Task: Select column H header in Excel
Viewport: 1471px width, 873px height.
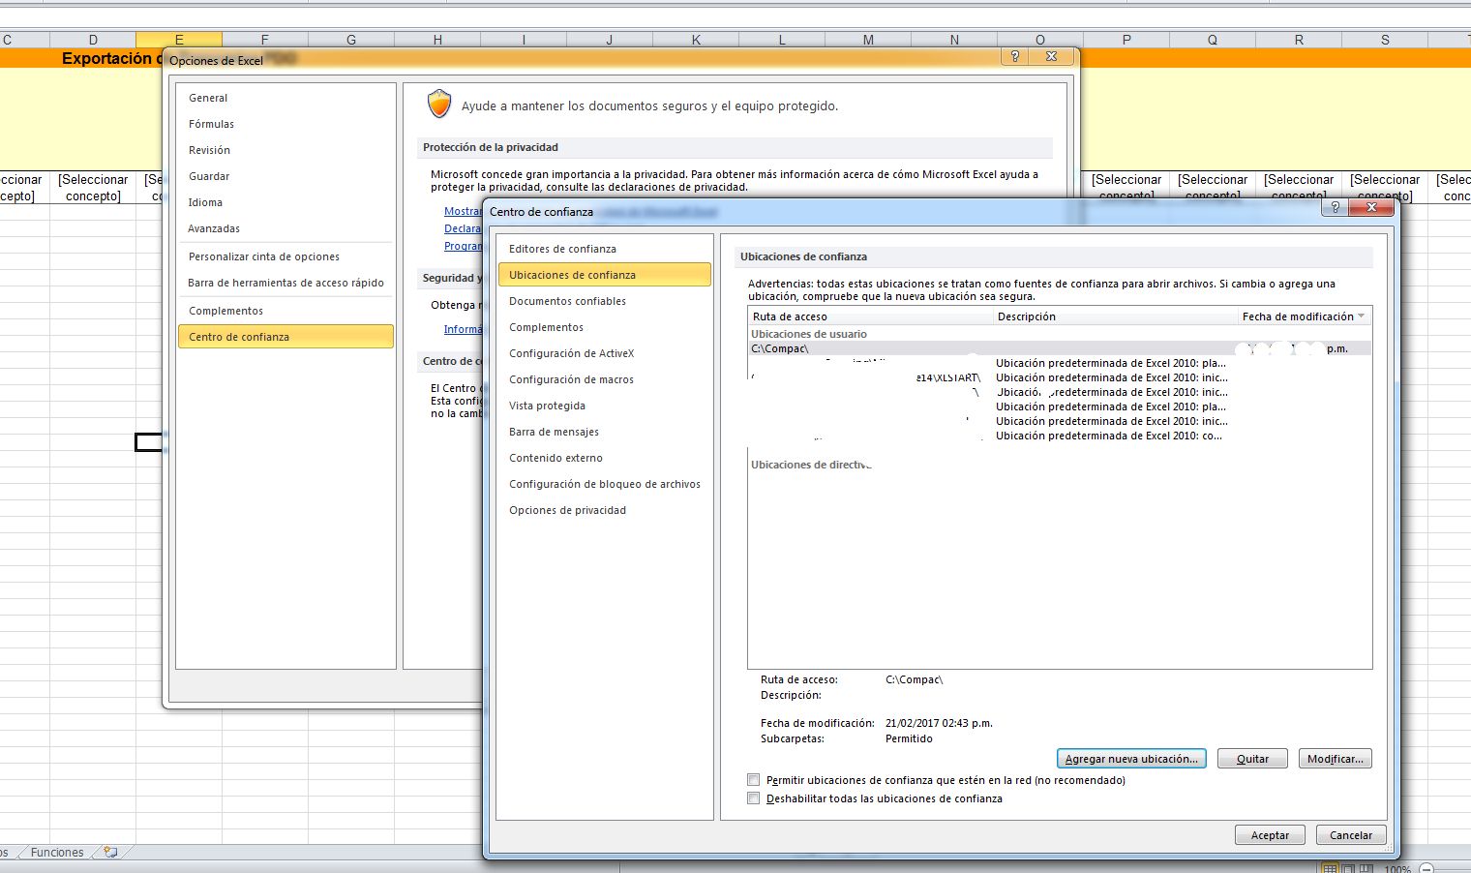Action: click(x=437, y=40)
